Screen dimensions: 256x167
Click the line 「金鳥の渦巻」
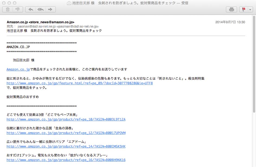point(40,128)
